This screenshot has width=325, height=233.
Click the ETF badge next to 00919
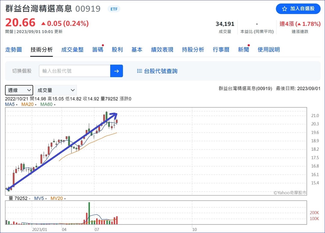(x=114, y=9)
